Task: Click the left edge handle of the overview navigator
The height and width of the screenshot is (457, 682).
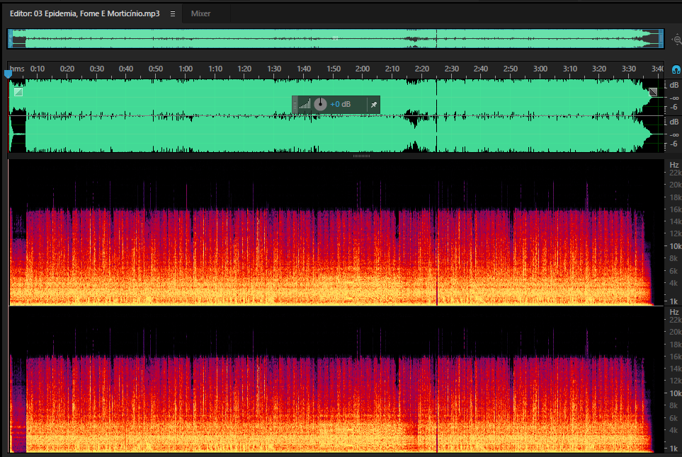Action: coord(11,39)
